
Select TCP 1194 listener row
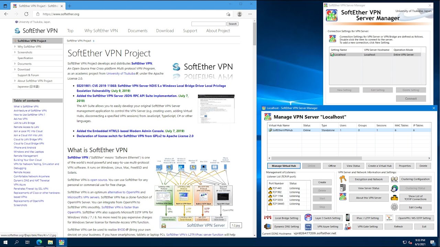289,196
